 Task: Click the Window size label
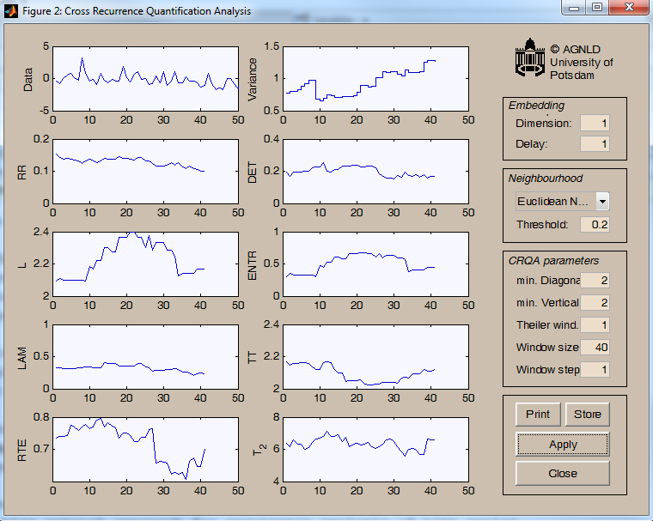tap(547, 348)
